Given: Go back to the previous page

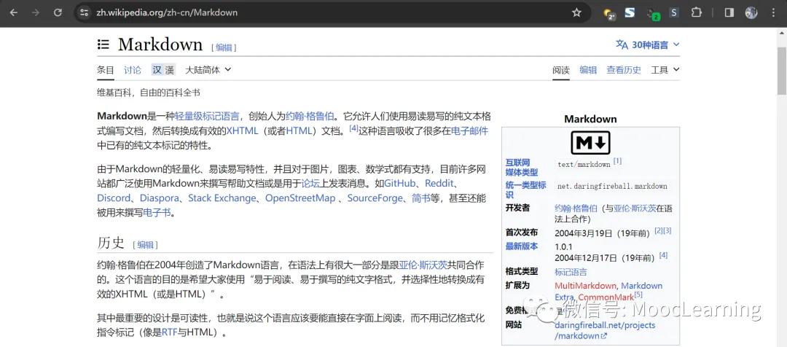Looking at the screenshot, I should (x=14, y=12).
